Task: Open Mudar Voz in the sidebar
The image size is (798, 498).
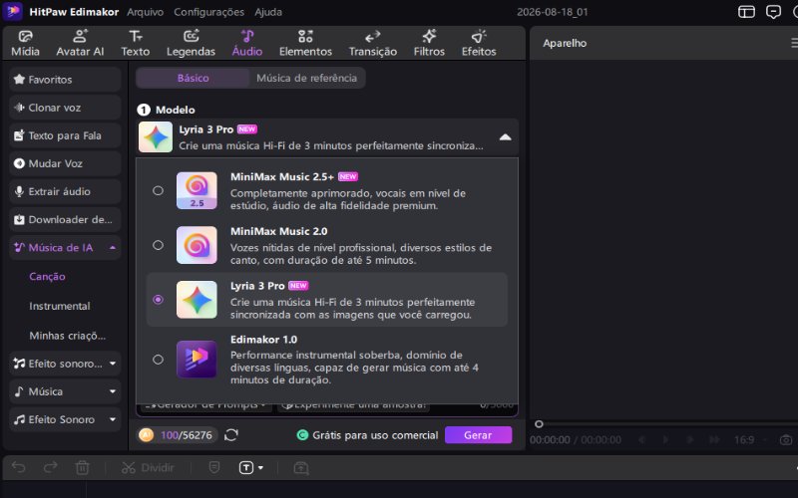Action: click(65, 163)
